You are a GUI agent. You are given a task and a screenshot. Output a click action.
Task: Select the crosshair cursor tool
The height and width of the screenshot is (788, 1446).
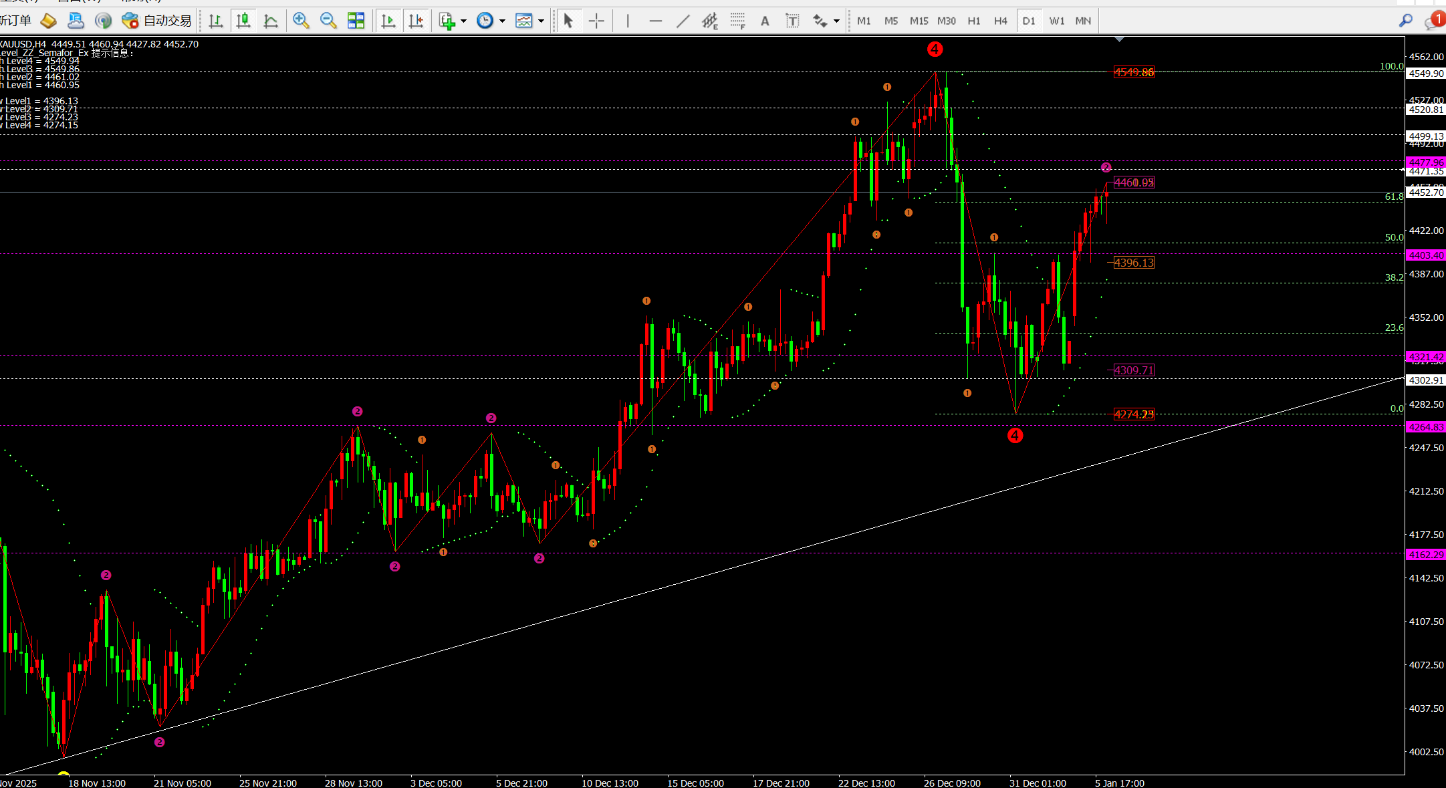tap(596, 21)
